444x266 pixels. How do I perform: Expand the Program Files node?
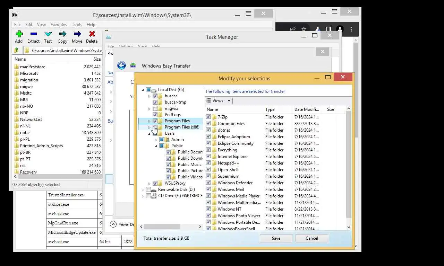coord(150,121)
